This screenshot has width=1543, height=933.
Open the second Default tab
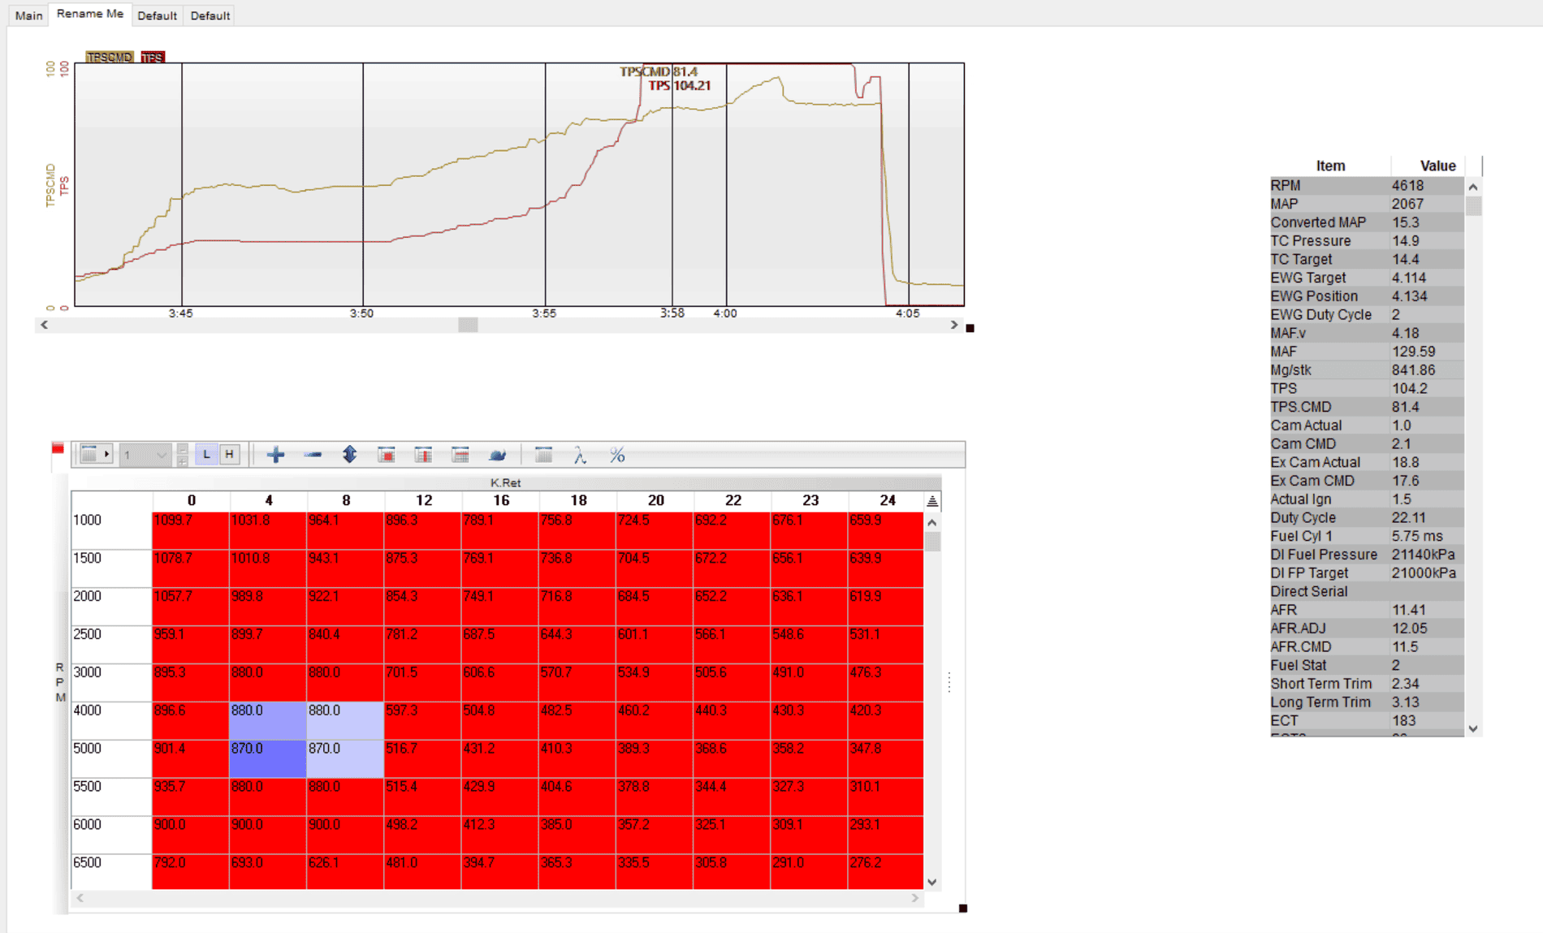tap(210, 15)
